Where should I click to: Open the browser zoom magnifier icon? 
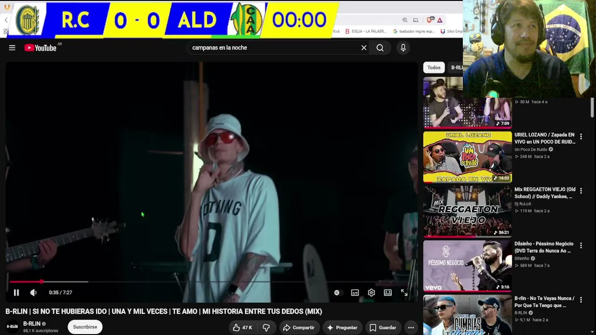pyautogui.click(x=405, y=20)
